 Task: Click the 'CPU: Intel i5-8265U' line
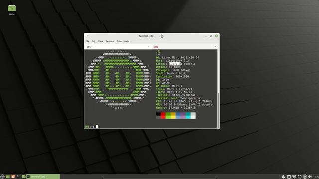pos(184,101)
